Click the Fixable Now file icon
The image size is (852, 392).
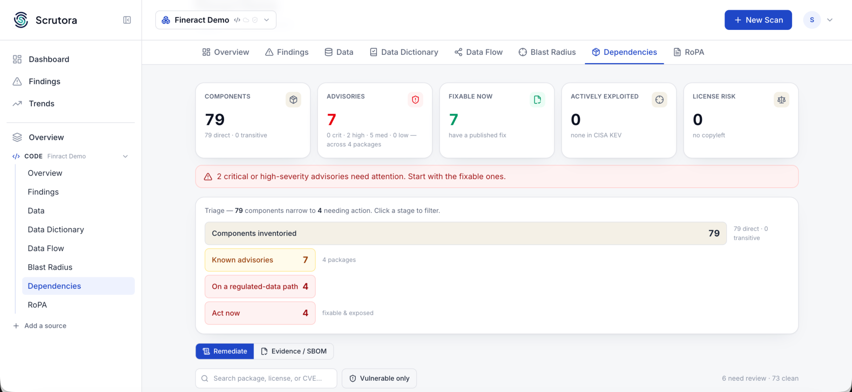(537, 100)
